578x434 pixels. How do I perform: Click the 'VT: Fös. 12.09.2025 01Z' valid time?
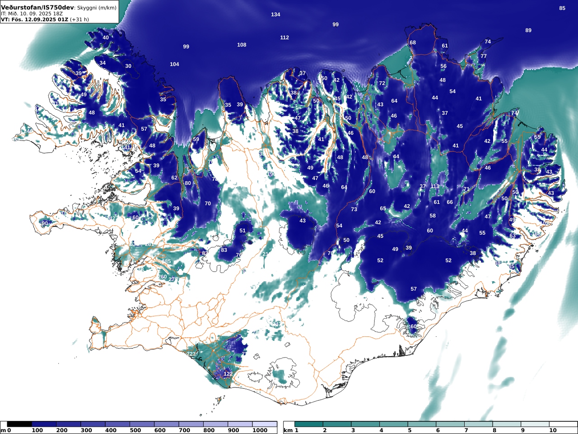pos(34,19)
